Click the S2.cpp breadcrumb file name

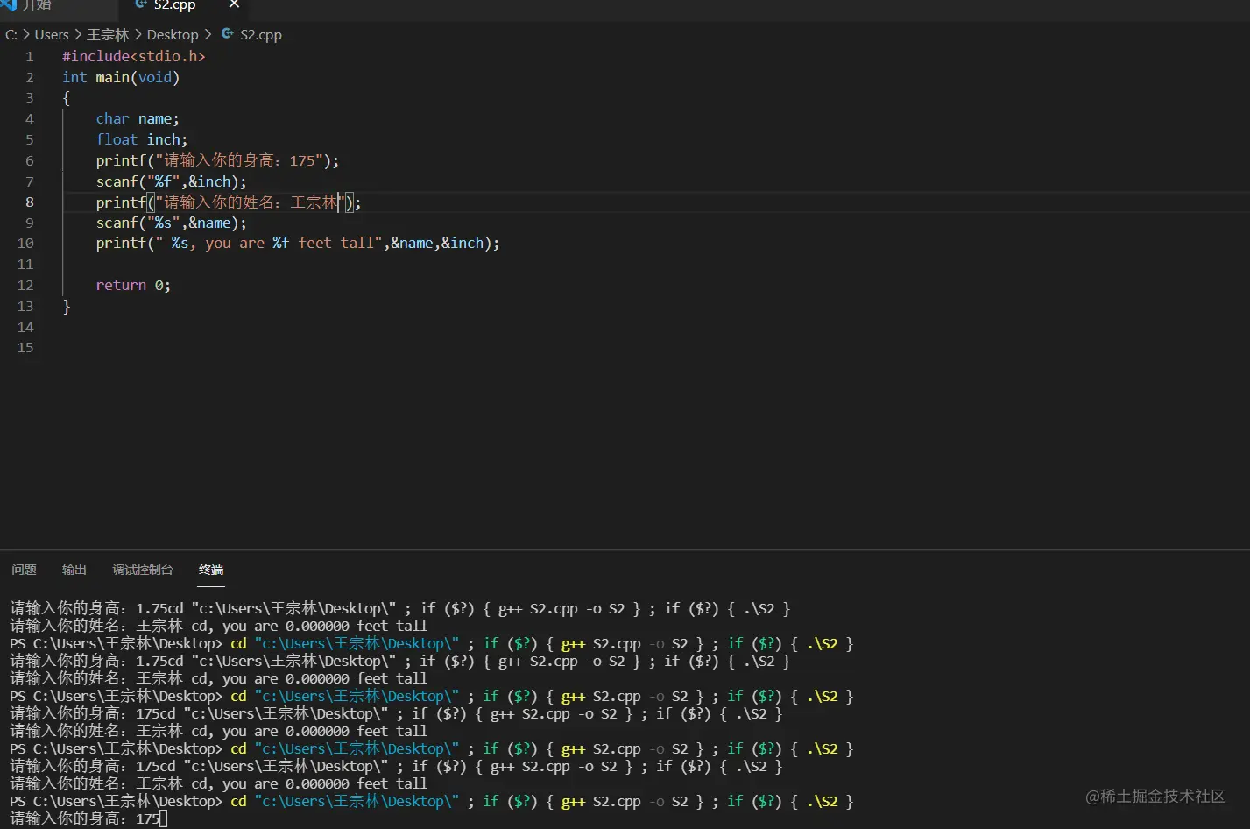pos(261,35)
